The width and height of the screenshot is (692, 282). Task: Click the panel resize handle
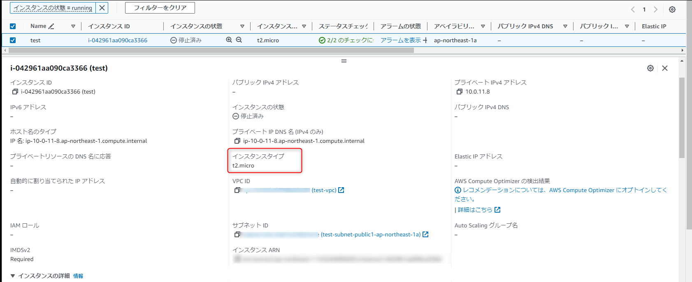point(344,61)
